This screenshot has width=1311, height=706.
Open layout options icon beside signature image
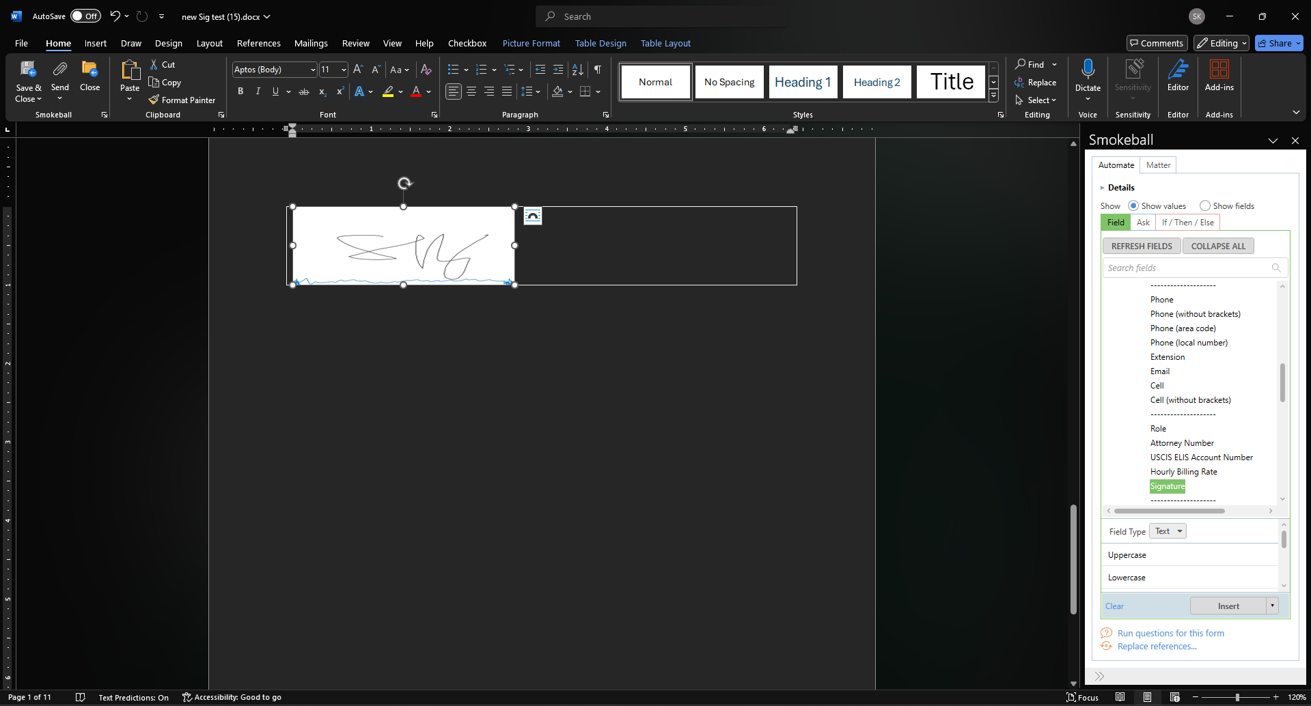click(x=533, y=216)
